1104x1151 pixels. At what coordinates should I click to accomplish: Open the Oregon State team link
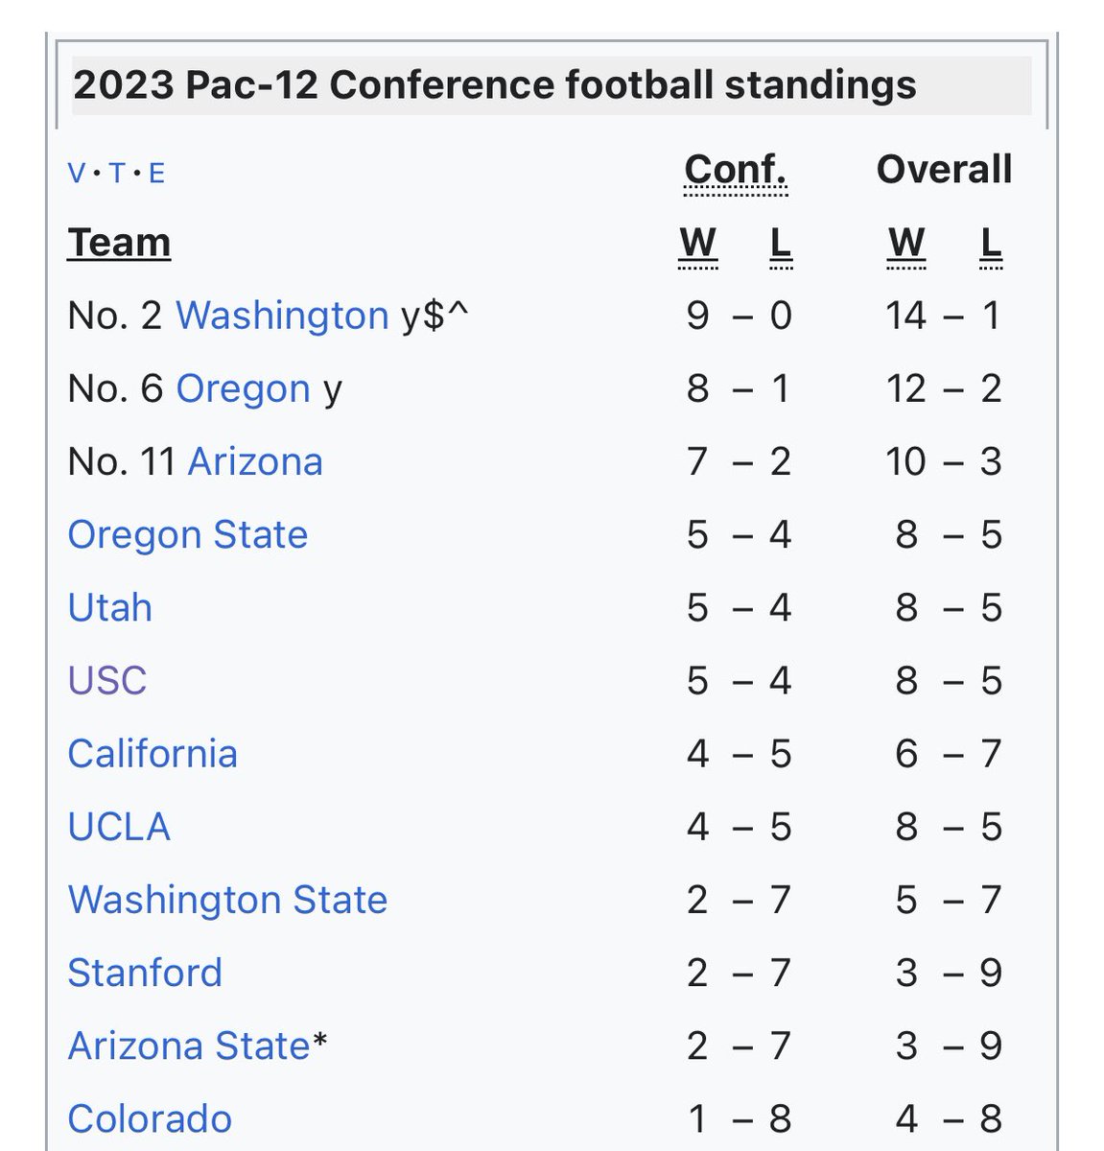point(188,534)
